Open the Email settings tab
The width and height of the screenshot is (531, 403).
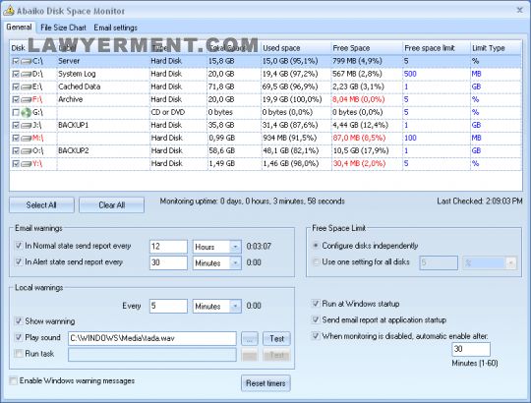pos(115,28)
